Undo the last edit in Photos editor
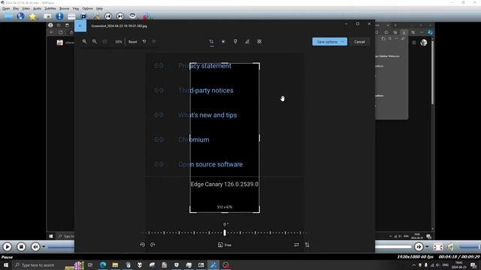Screen dimensions: 481x270 (x=144, y=42)
